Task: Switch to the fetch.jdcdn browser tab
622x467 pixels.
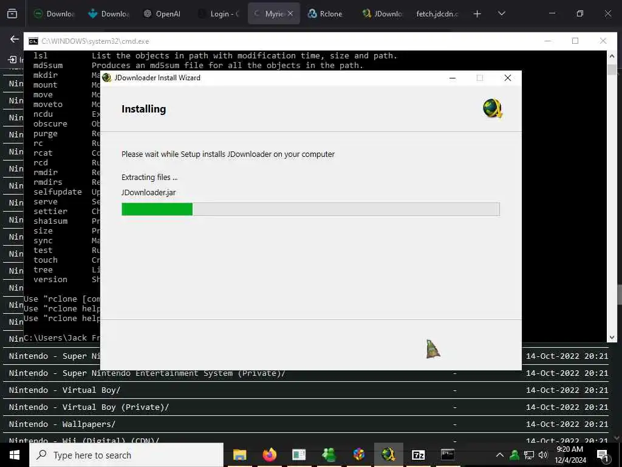Action: [437, 13]
